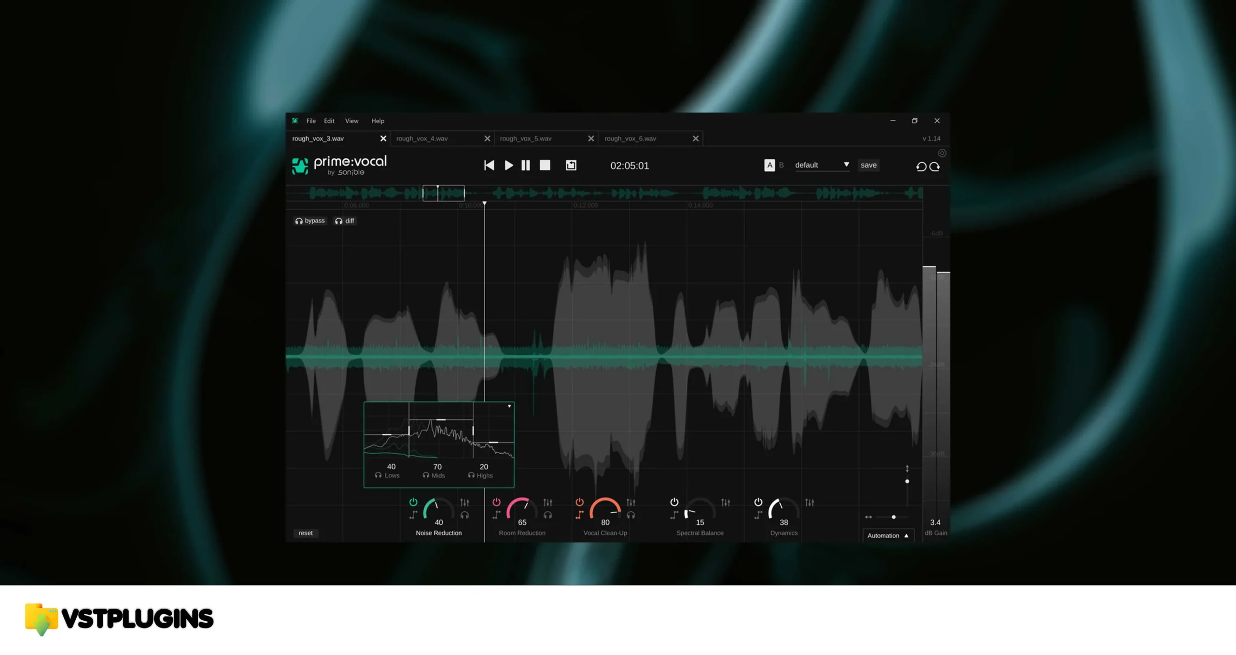Click the Dynamics module settings icon
Image resolution: width=1236 pixels, height=655 pixels.
click(810, 502)
